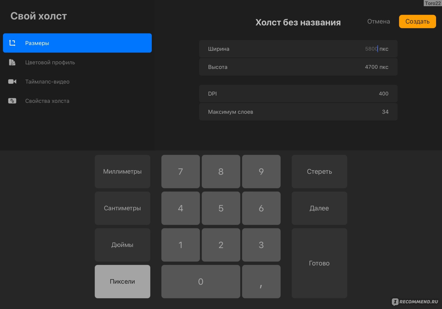Click the Максимум слоев row
The image size is (442, 309).
click(298, 112)
